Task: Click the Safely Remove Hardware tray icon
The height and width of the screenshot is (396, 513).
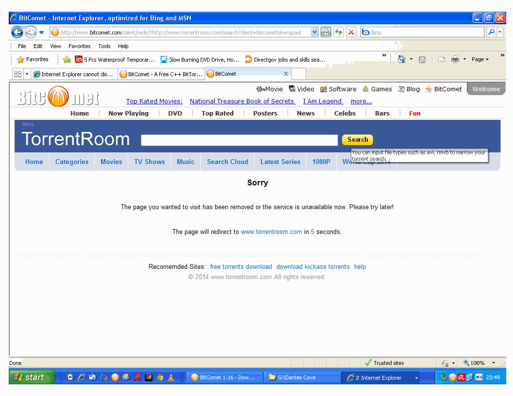Action: coord(444,378)
